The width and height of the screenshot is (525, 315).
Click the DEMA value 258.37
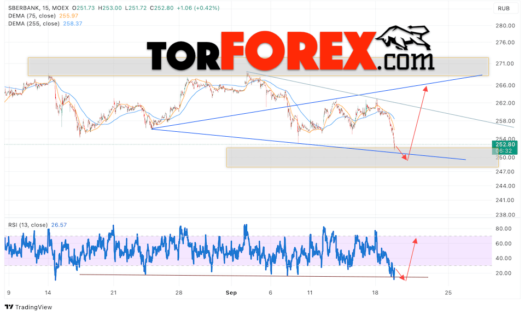[x=73, y=24]
